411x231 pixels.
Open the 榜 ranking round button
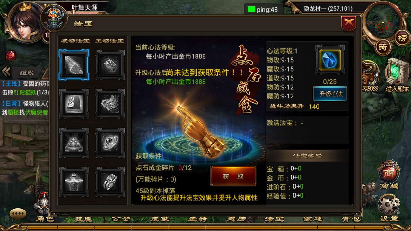pos(402,38)
